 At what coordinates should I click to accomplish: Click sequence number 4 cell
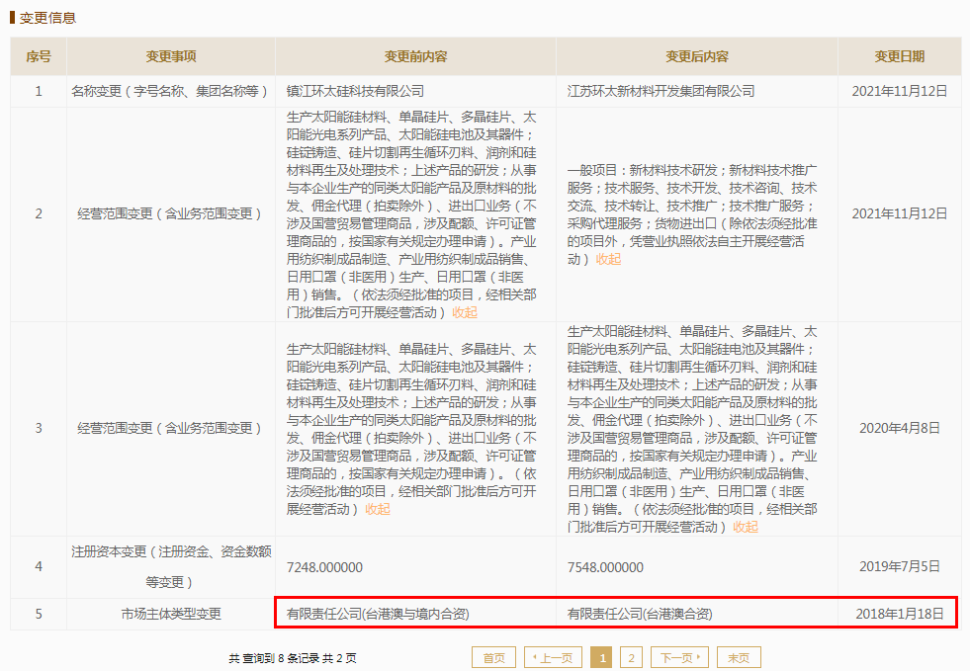click(x=39, y=566)
